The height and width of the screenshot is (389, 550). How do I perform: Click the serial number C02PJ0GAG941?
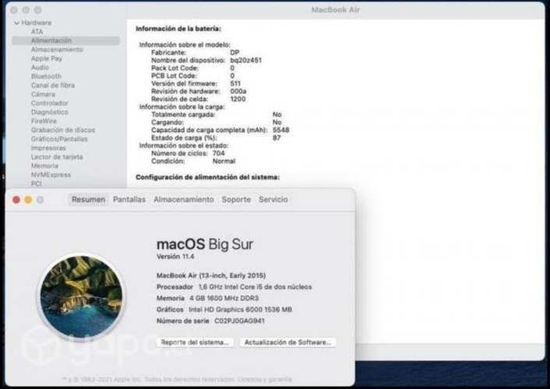coord(240,321)
